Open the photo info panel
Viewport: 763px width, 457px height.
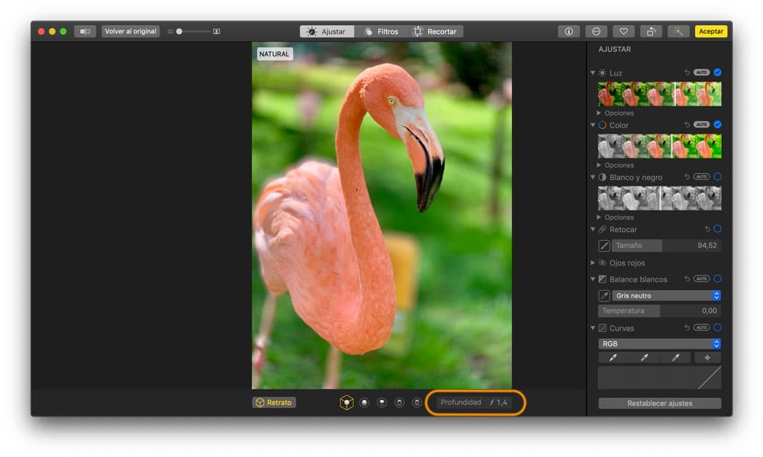[x=568, y=31]
